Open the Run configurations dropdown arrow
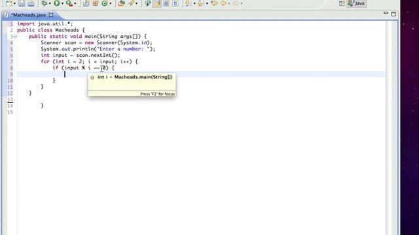Image resolution: width=419 pixels, height=235 pixels. click(62, 3)
